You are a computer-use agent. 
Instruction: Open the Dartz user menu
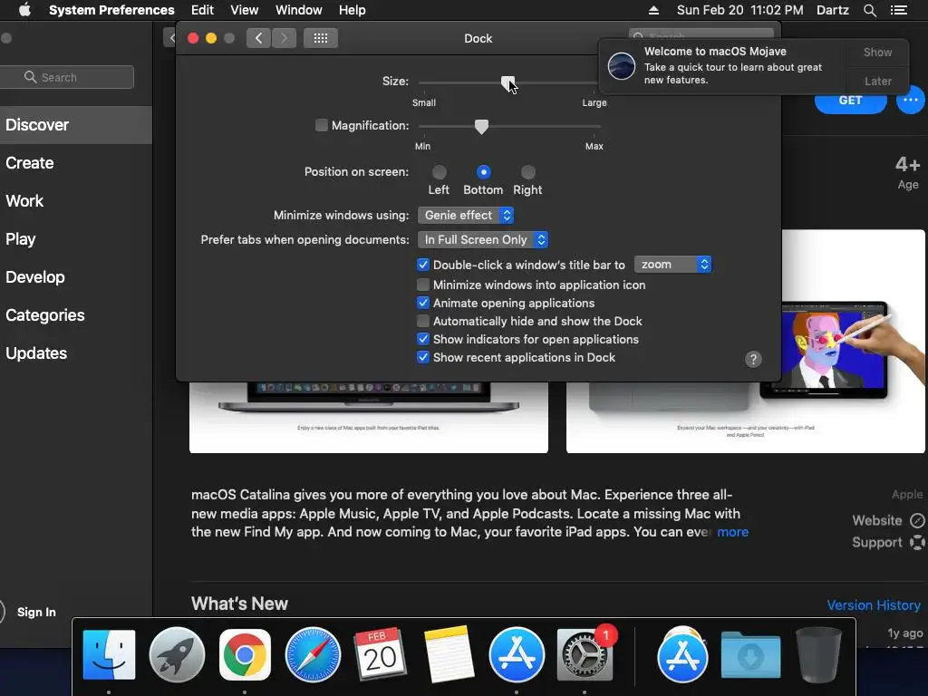point(833,10)
